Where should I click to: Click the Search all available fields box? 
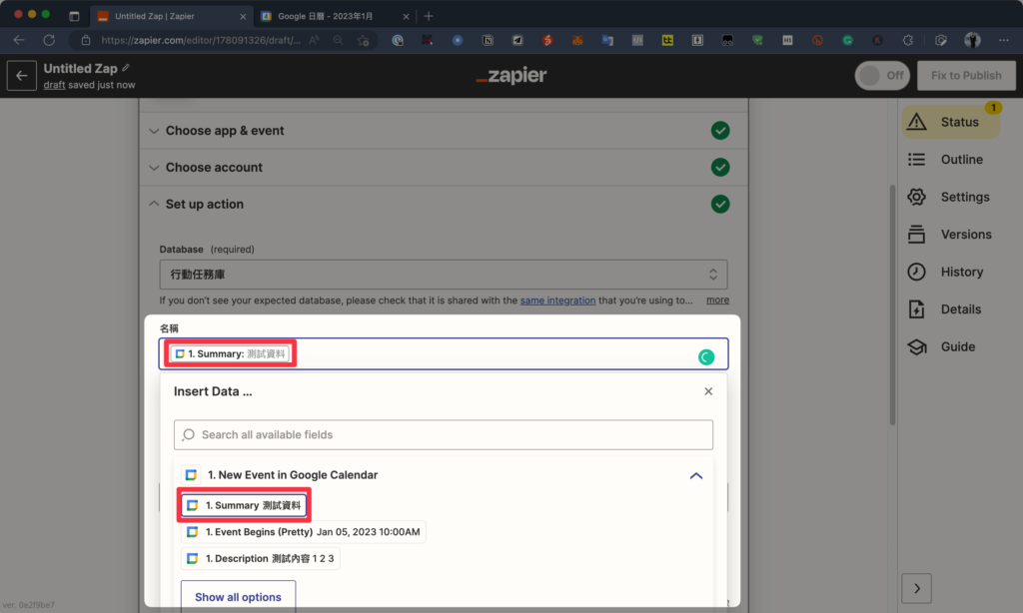click(444, 435)
